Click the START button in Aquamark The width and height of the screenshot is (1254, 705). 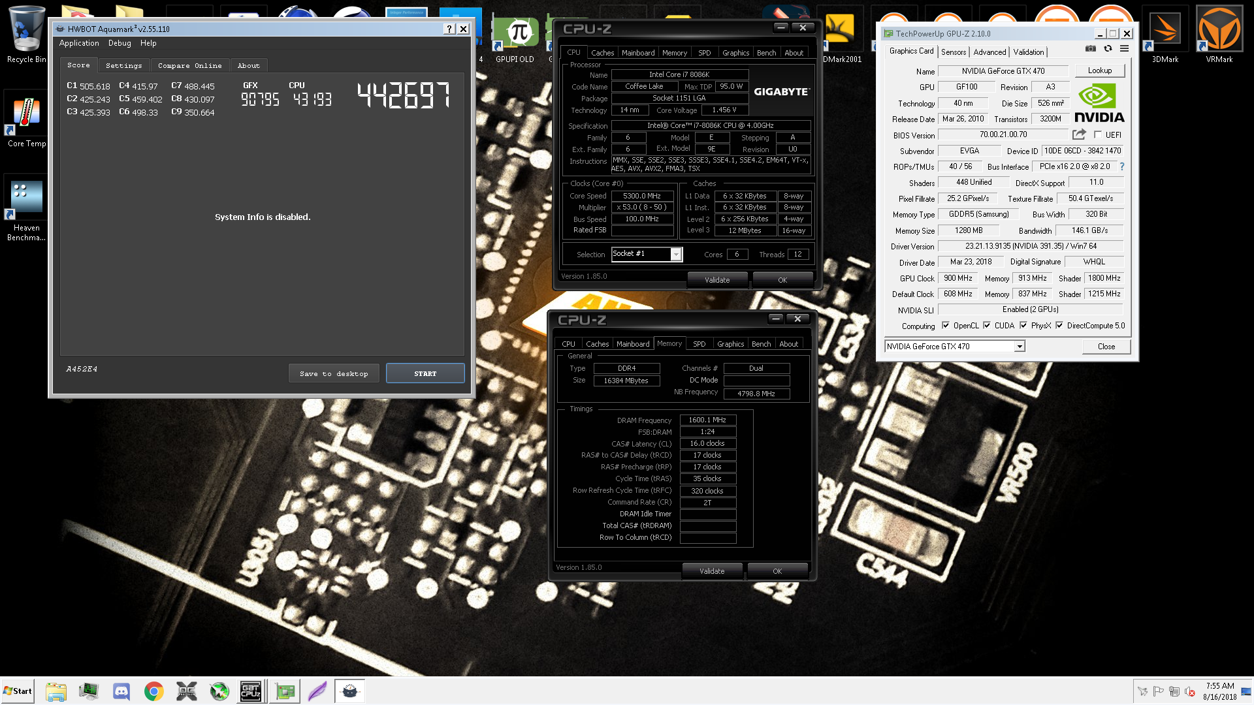425,373
